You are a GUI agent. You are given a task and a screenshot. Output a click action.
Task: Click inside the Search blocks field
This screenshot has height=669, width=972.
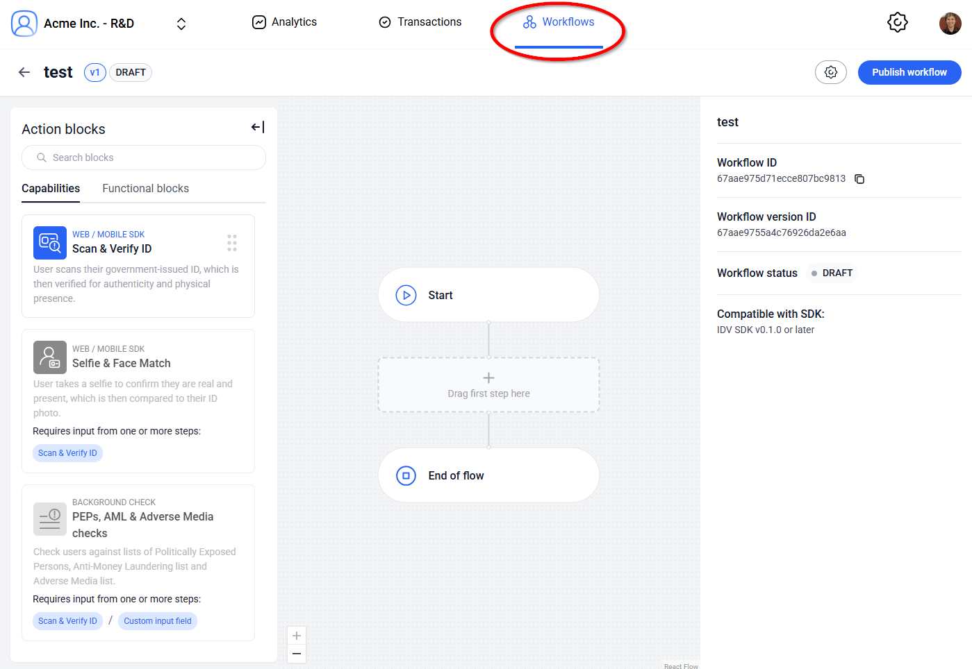click(x=144, y=158)
